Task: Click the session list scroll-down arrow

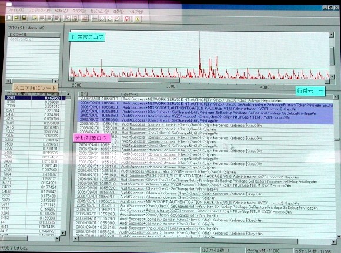Action: click(63, 233)
